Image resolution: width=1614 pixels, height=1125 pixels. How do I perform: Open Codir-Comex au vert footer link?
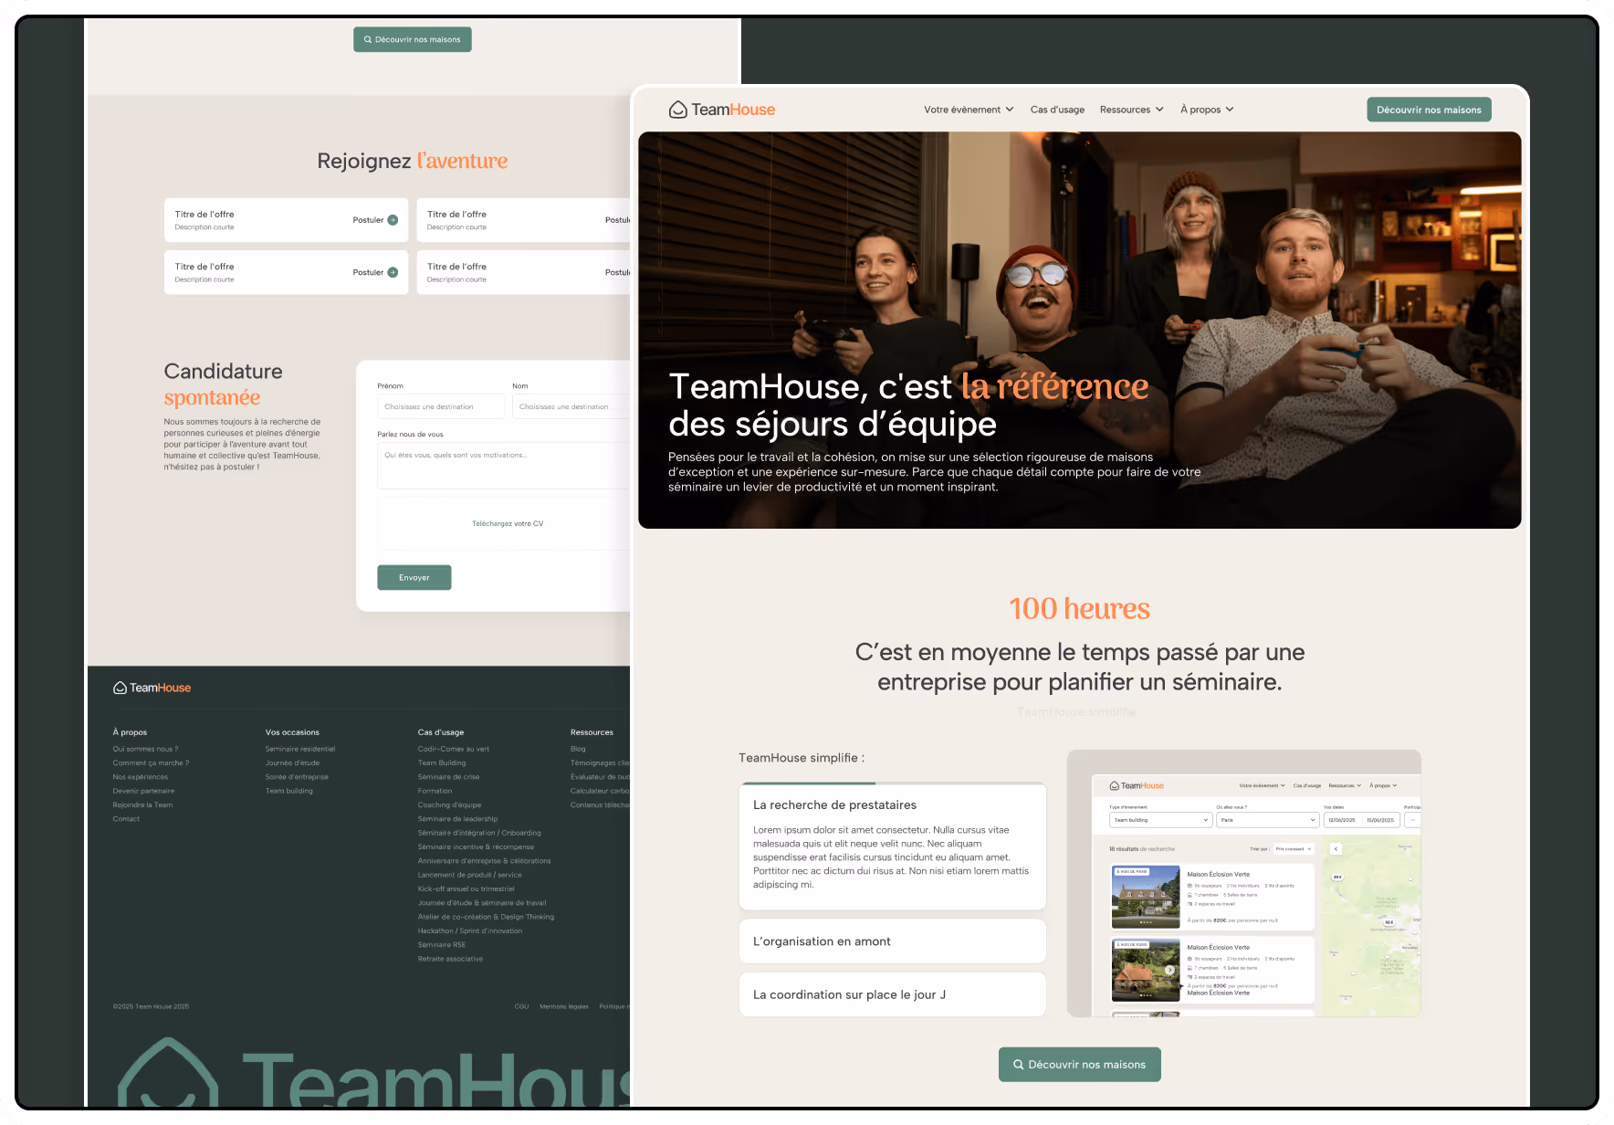[x=454, y=749]
